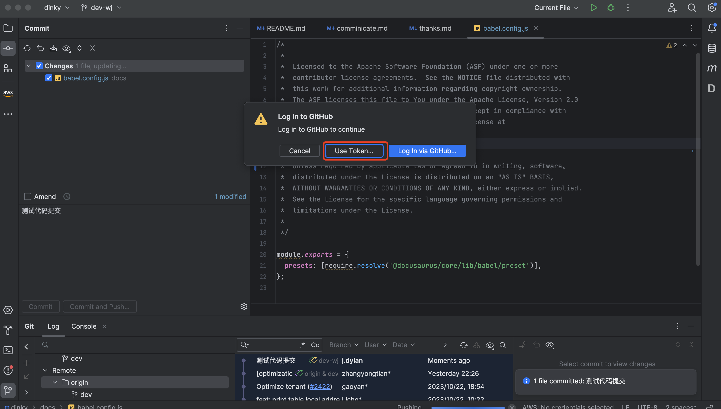
Task: Click the Debug bug icon
Action: (x=611, y=8)
